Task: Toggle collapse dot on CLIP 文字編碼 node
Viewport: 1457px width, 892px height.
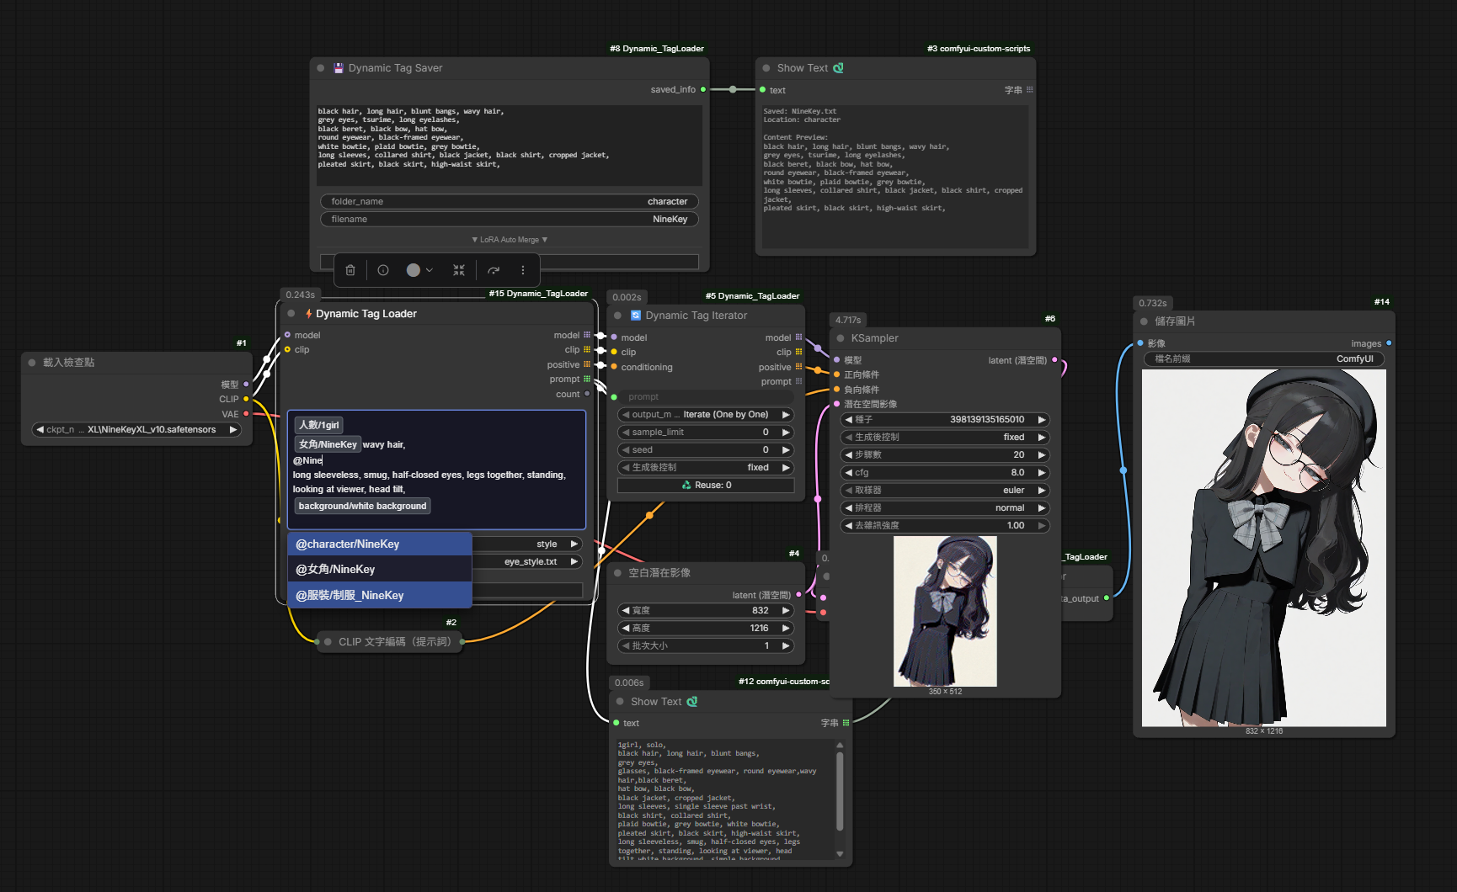Action: tap(328, 642)
